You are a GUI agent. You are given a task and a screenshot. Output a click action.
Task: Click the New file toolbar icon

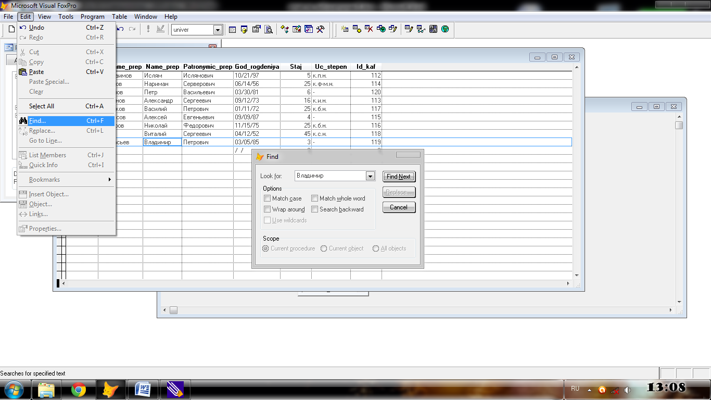pyautogui.click(x=11, y=30)
